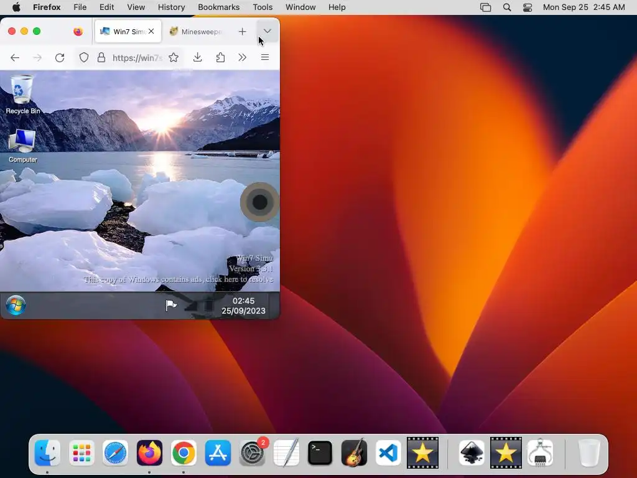This screenshot has height=478, width=637.
Task: Minimize the Firefox window with yellow button
Action: click(24, 31)
